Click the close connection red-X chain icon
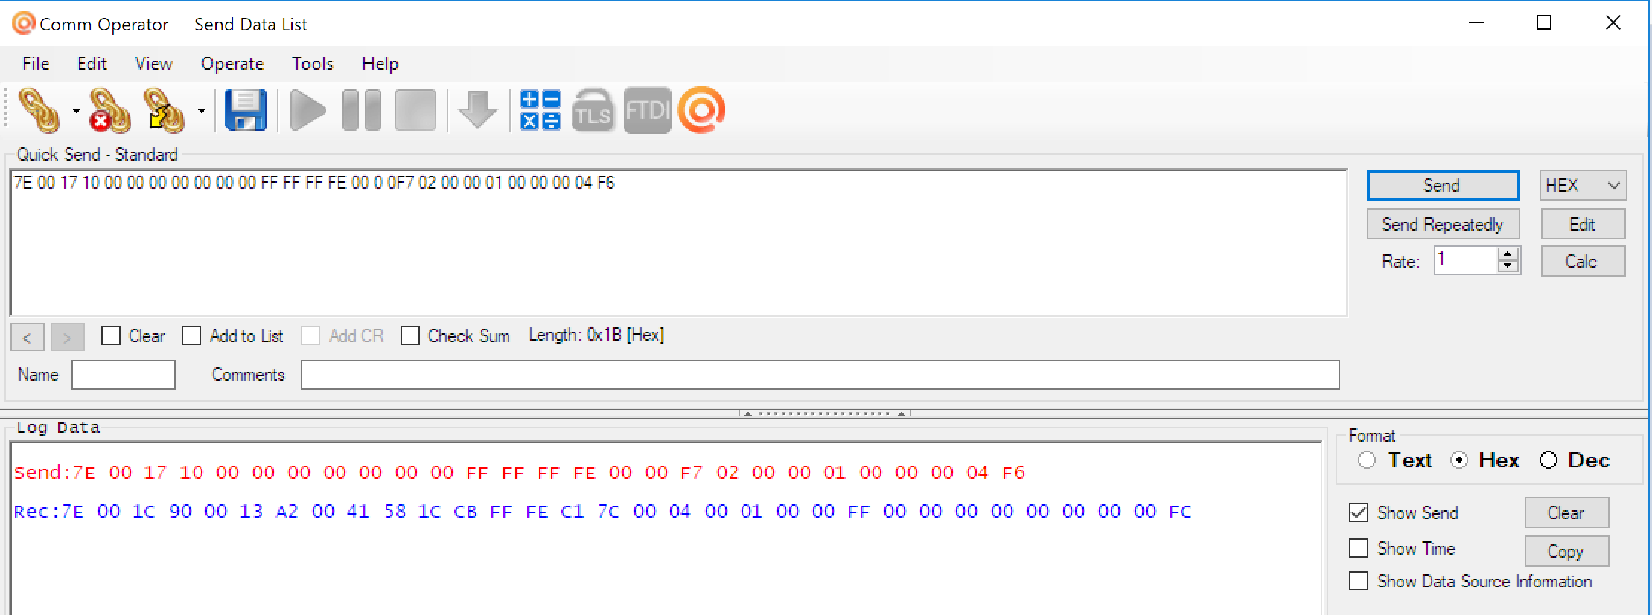This screenshot has width=1652, height=615. pos(109,111)
